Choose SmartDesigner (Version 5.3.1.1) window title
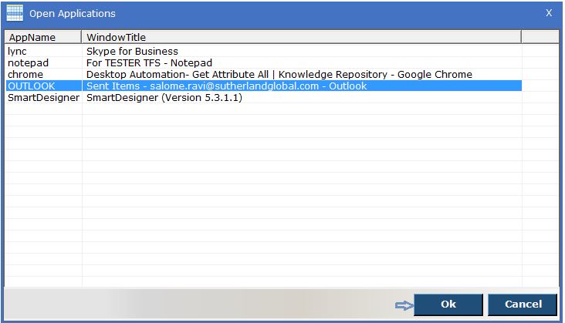 click(x=164, y=97)
